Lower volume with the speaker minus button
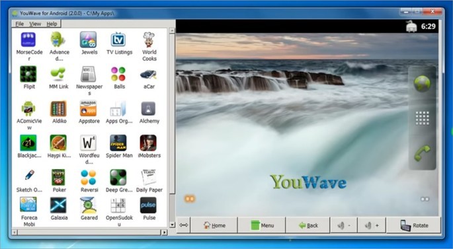 click(x=344, y=225)
